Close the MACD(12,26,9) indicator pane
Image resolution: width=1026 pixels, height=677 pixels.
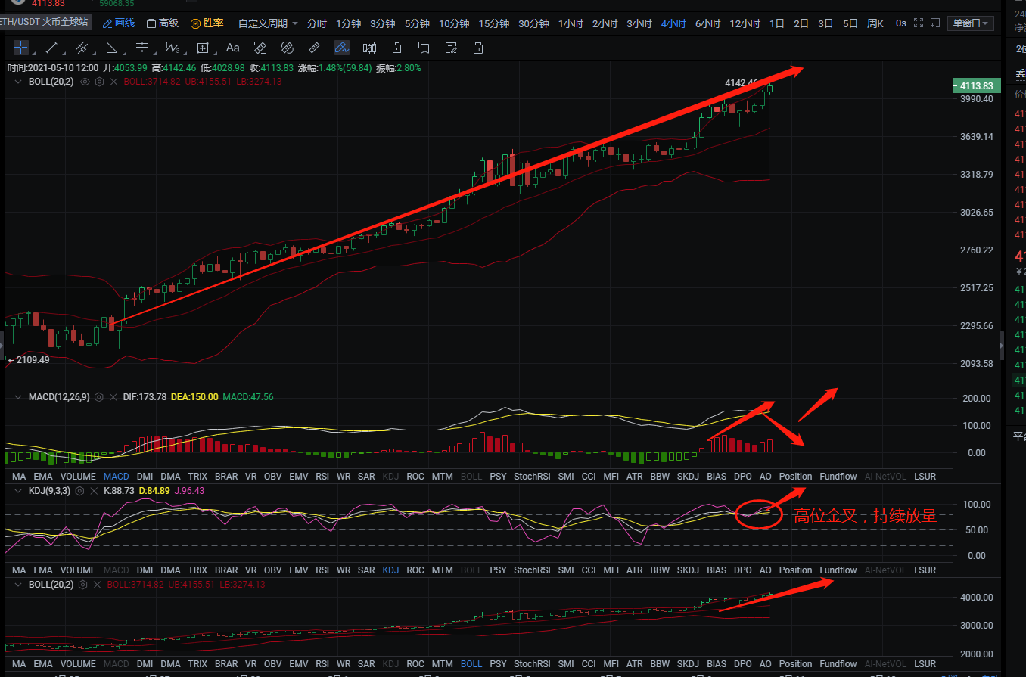coord(113,396)
